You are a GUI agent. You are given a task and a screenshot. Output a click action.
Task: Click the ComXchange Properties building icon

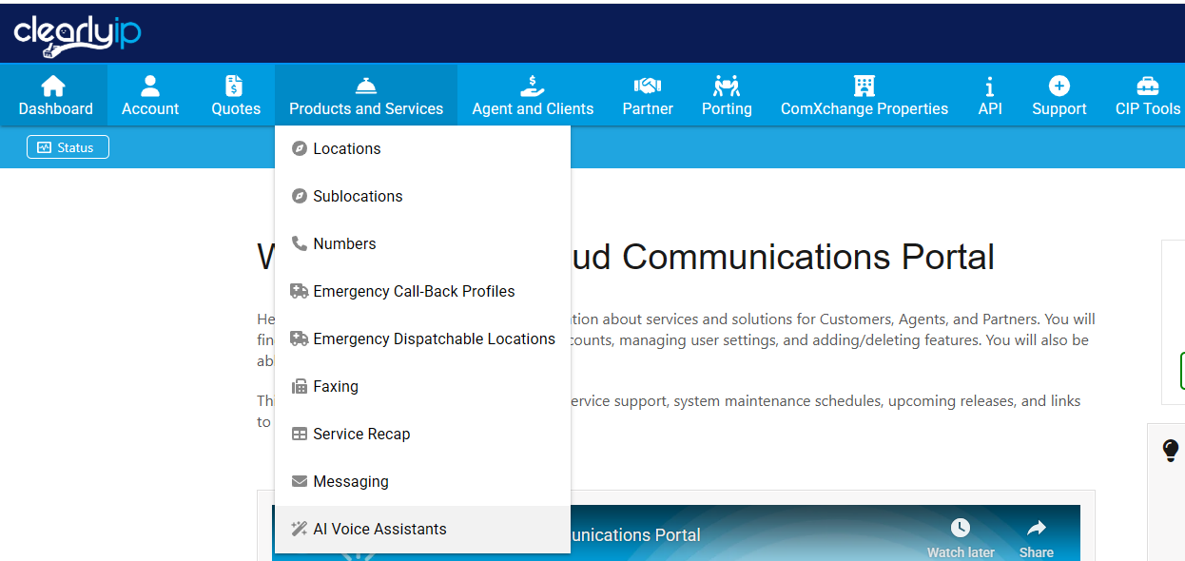tap(864, 86)
